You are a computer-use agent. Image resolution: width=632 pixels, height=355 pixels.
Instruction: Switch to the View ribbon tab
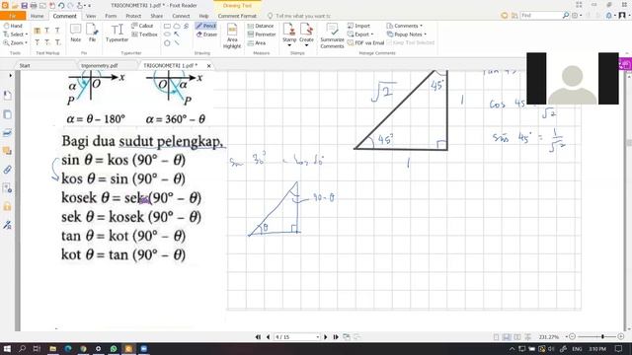(91, 16)
